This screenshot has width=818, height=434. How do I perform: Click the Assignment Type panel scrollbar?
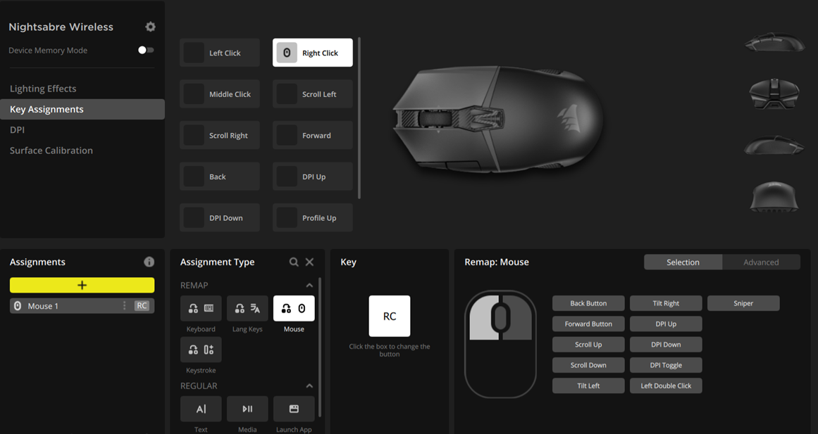320,347
